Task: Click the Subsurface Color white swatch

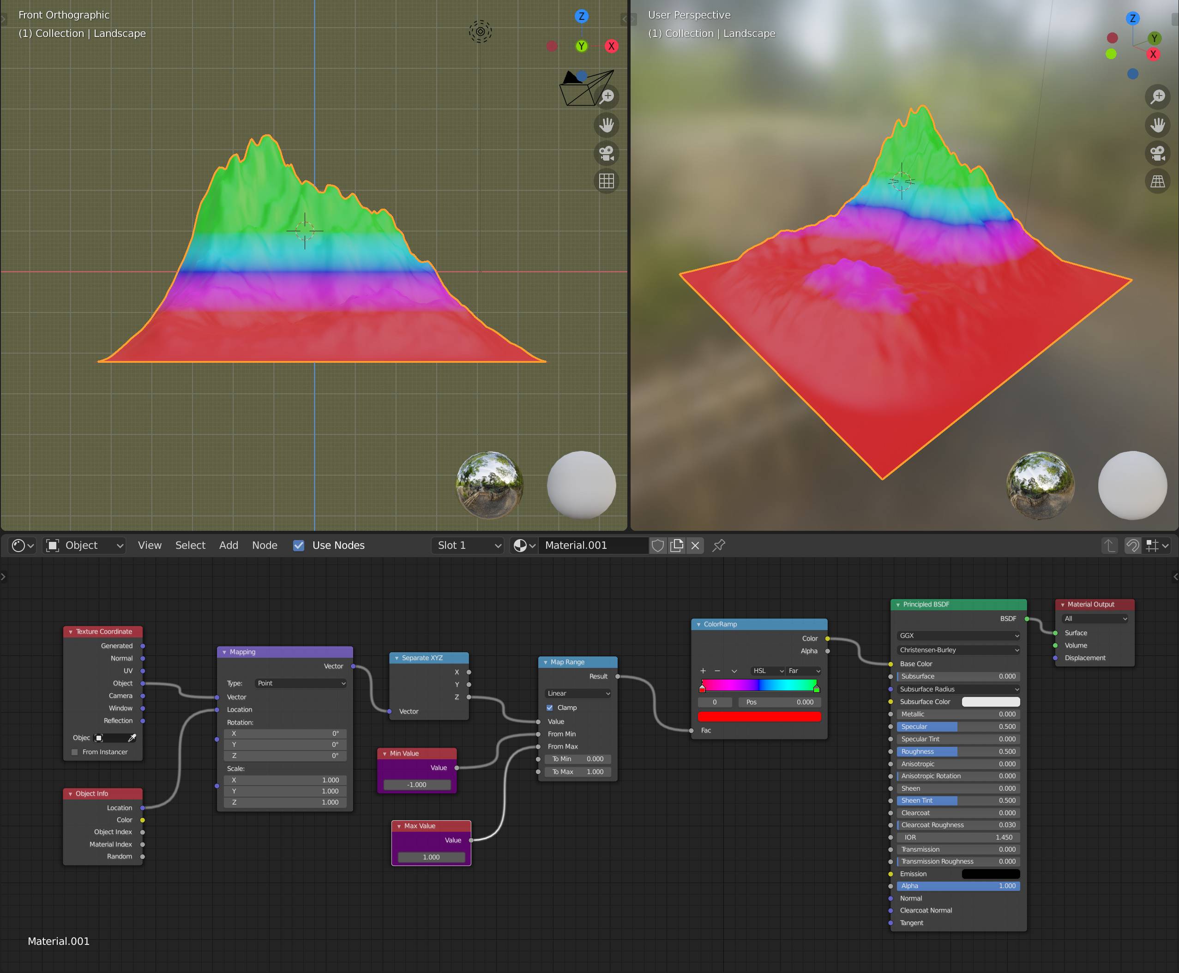Action: coord(991,702)
